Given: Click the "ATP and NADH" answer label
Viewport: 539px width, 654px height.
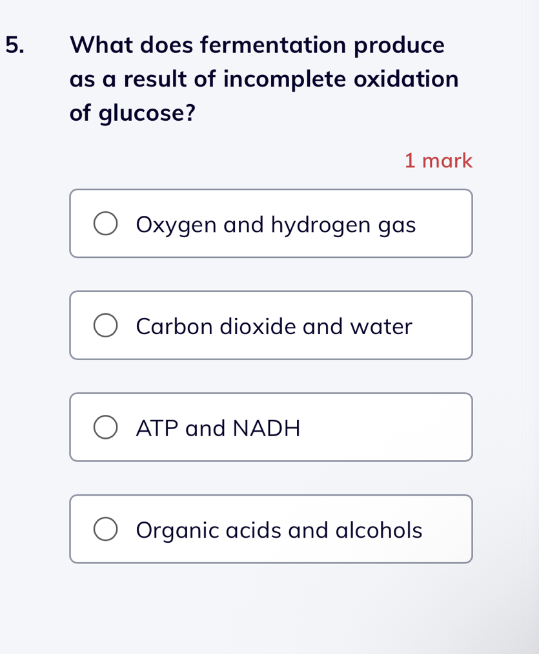Looking at the screenshot, I should click(x=218, y=428).
